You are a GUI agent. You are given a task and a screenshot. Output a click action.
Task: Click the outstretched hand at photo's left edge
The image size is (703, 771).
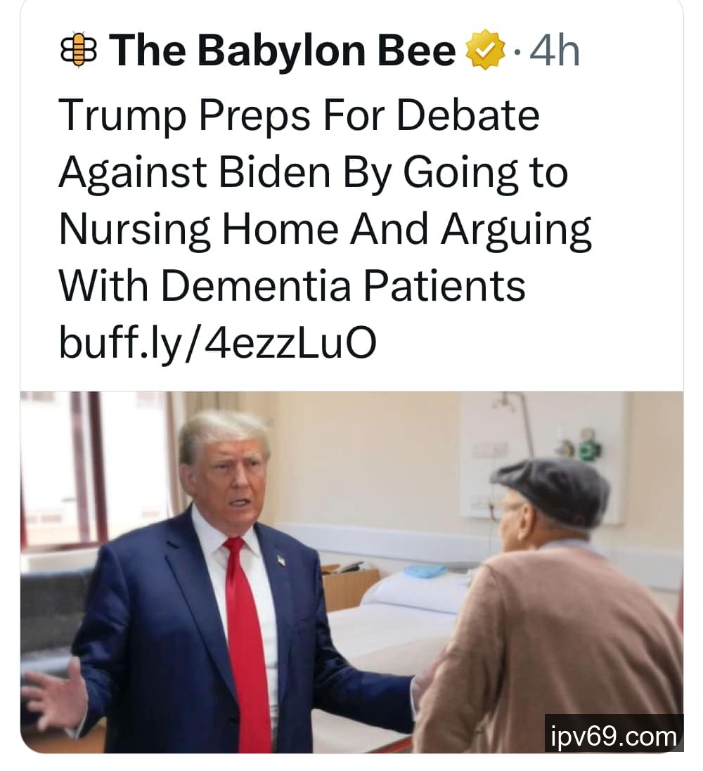coord(54,693)
